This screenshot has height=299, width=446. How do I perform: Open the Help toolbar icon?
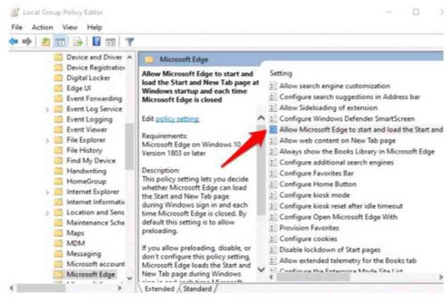pos(96,41)
